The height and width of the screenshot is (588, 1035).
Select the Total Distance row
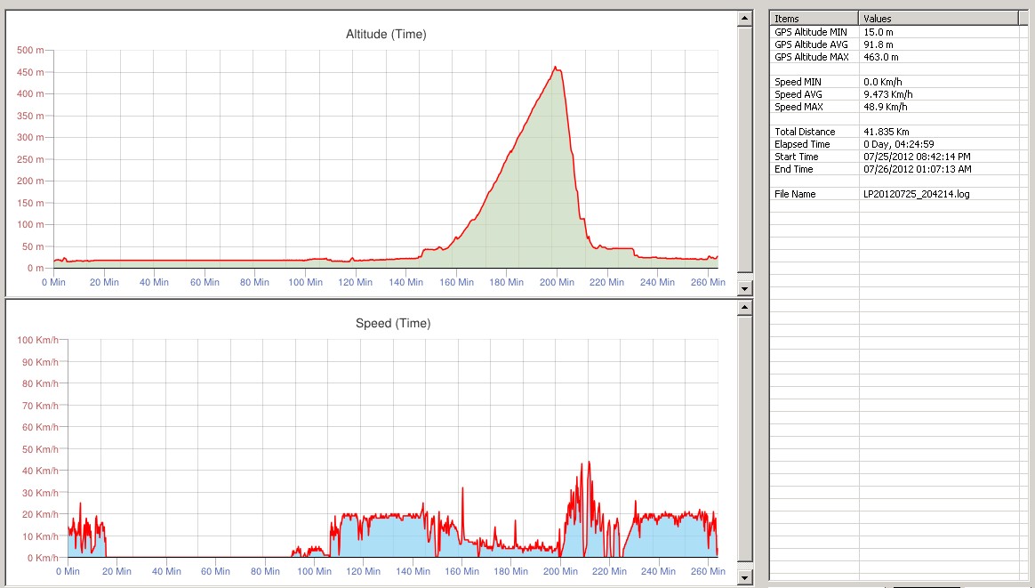coord(805,132)
